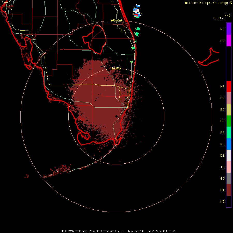
Task: Click the HR legend label
Action: click(222, 121)
